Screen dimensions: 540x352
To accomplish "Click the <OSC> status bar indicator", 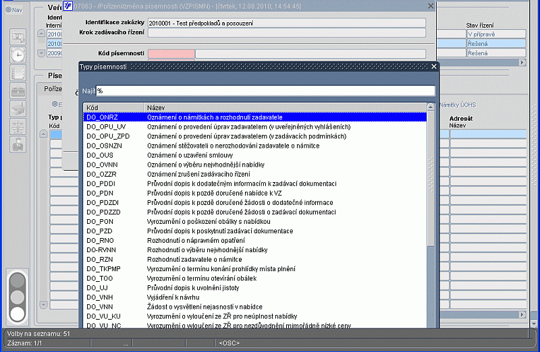I will pyautogui.click(x=230, y=343).
